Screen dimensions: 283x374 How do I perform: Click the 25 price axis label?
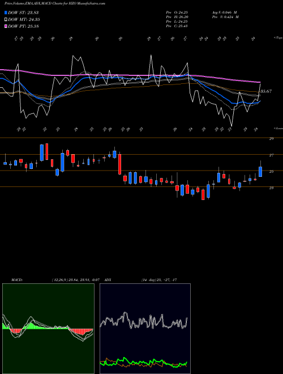[271, 172]
